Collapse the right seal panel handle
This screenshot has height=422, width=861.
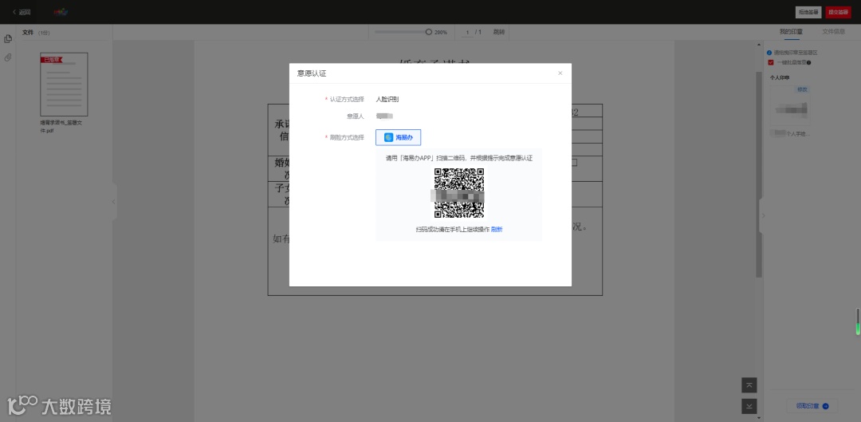click(762, 215)
